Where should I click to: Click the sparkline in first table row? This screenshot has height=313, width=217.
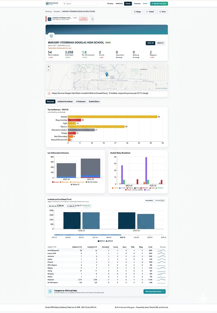(x=161, y=251)
